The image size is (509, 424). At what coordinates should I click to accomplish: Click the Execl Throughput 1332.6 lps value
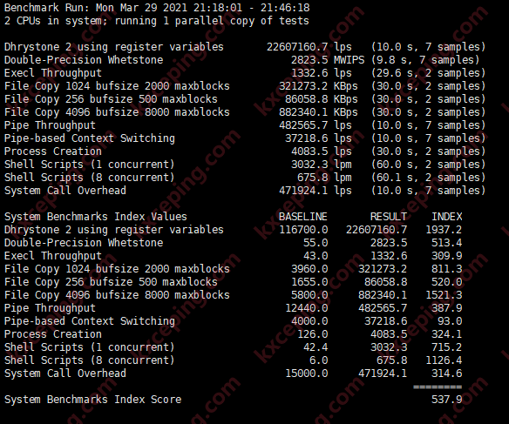point(322,73)
